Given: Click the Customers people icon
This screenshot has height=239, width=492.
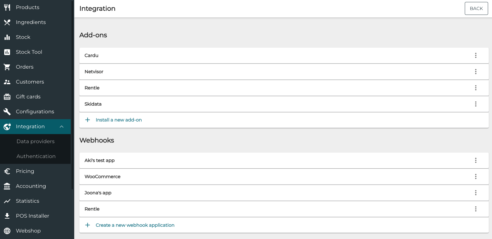Looking at the screenshot, I should coord(7,82).
